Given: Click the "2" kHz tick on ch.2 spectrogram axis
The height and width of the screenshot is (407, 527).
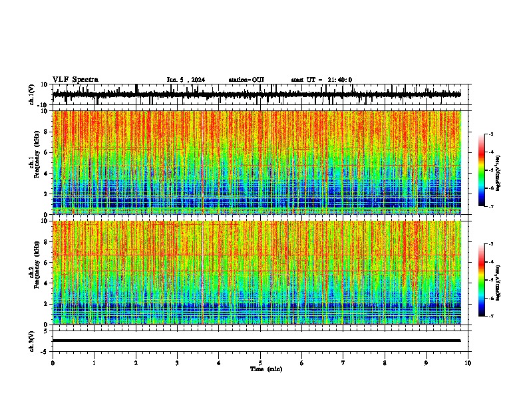Looking at the screenshot, I should 46,304.
